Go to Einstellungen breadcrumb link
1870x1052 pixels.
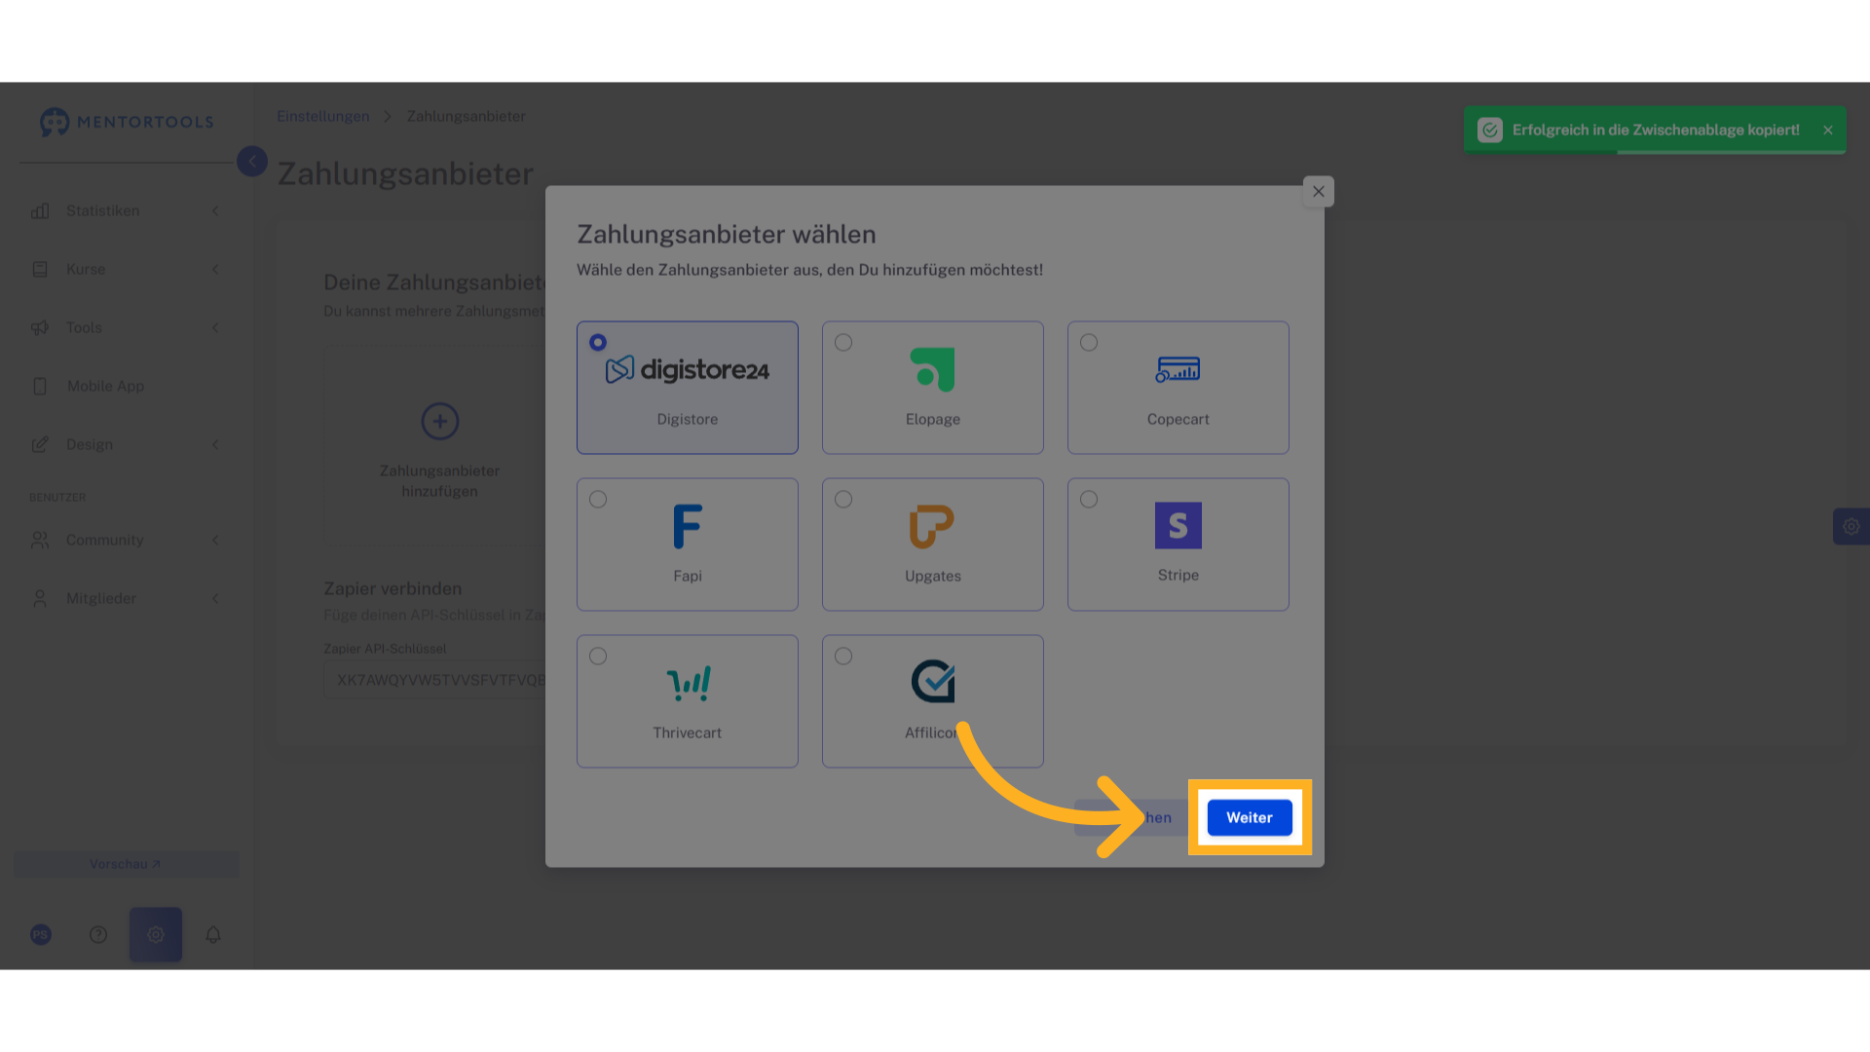point(323,117)
